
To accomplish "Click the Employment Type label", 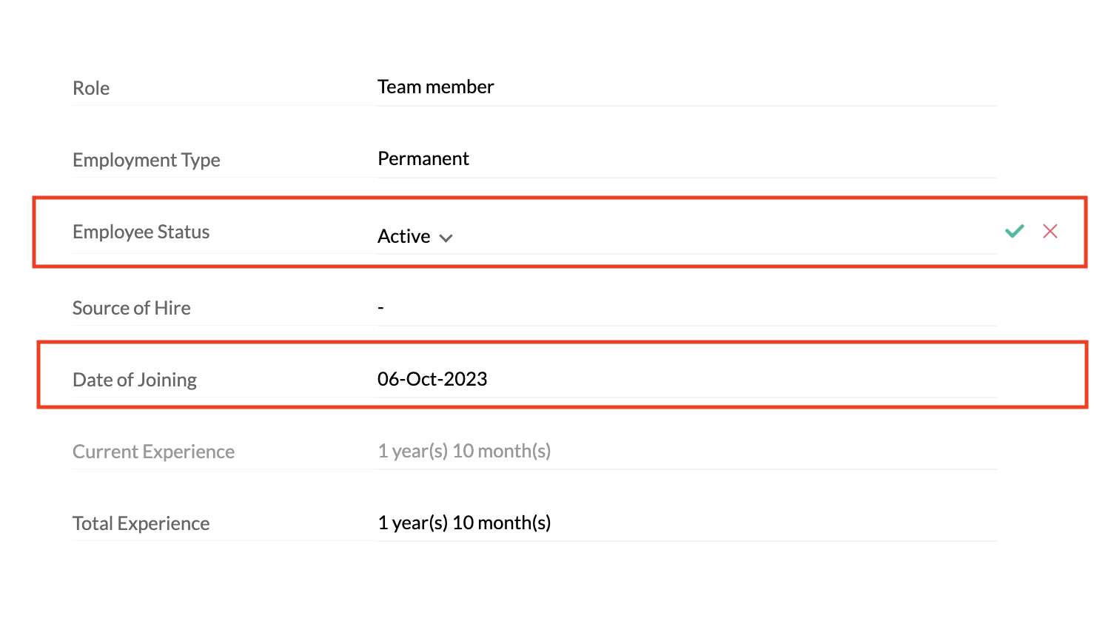I will click(x=147, y=160).
